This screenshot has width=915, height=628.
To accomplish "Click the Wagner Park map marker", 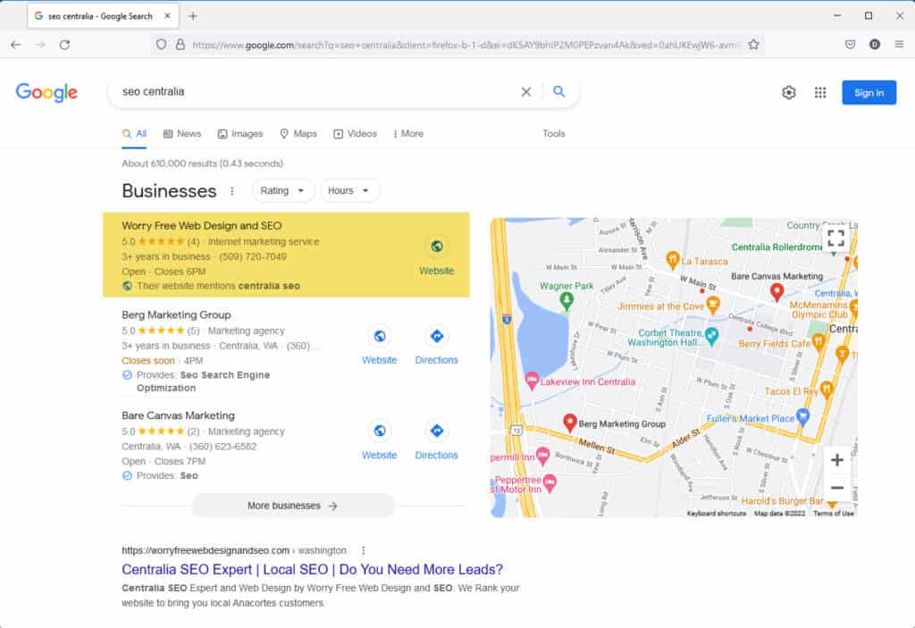I will click(x=566, y=300).
